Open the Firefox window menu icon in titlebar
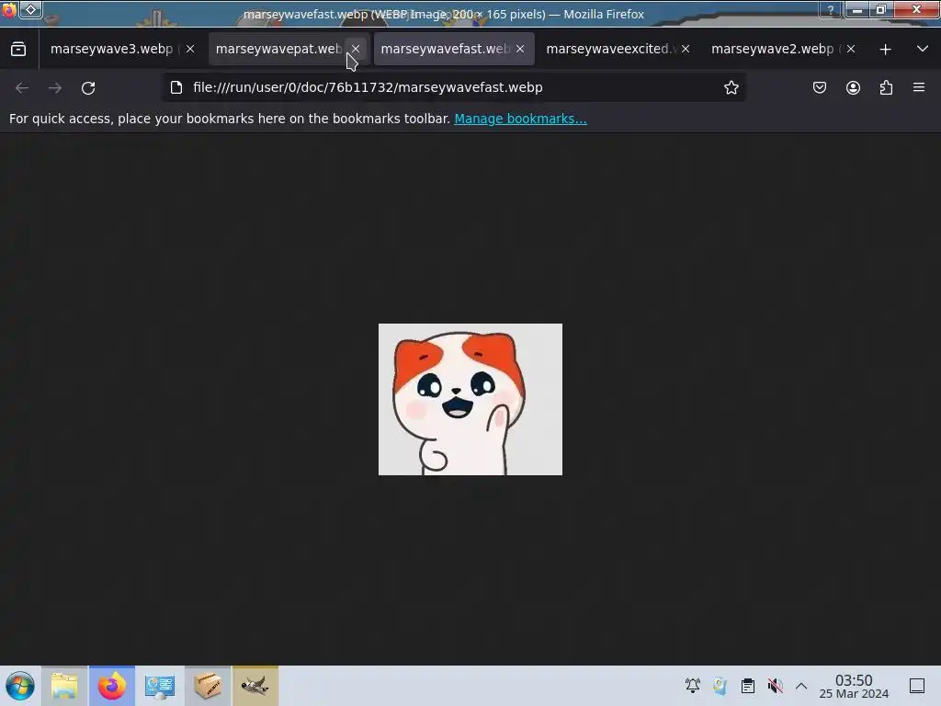941x706 pixels. point(9,9)
